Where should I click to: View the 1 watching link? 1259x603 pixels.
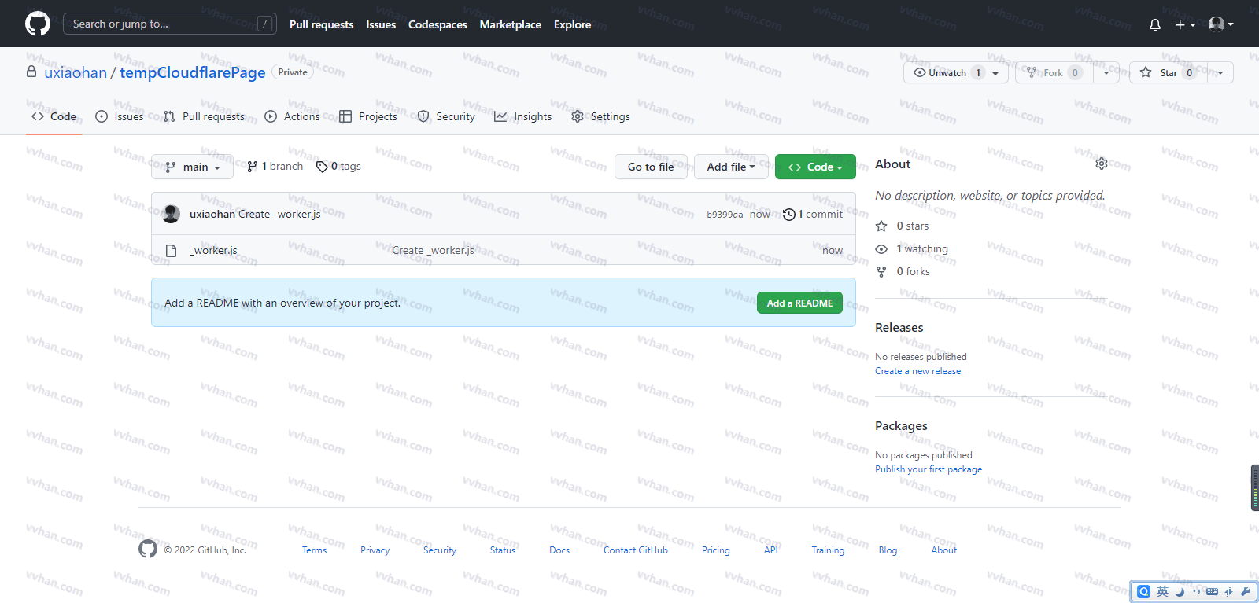tap(912, 248)
